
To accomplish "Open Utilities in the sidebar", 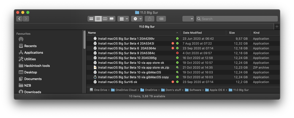I will click(x=27, y=59).
